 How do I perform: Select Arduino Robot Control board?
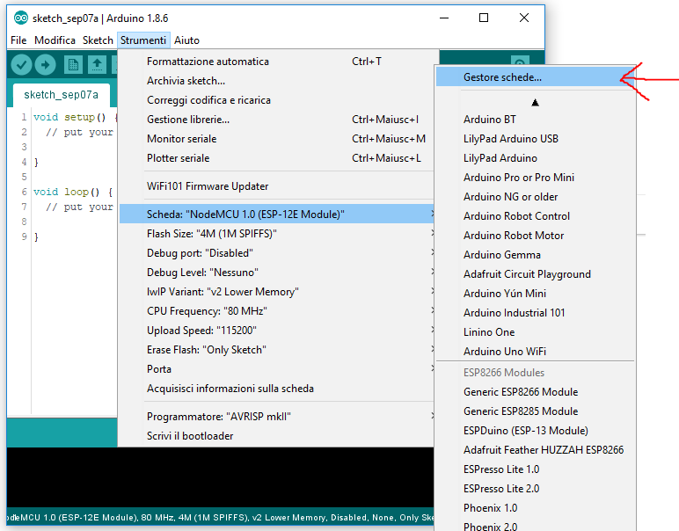(x=536, y=216)
